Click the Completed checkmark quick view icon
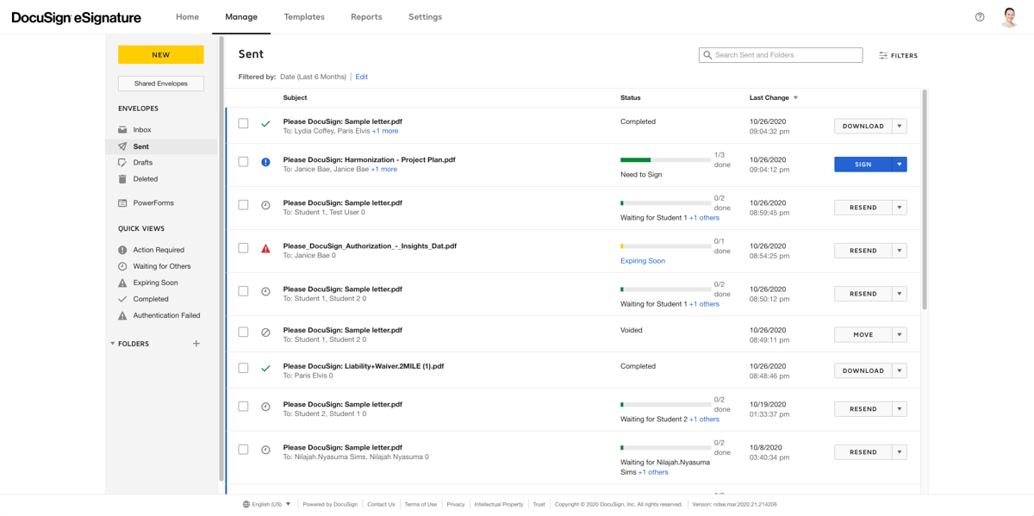The image size is (1034, 516). (x=124, y=299)
